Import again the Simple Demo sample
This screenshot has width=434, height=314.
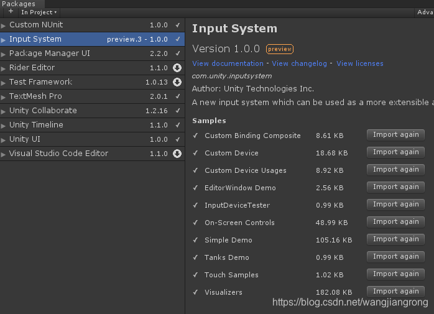tap(395, 239)
